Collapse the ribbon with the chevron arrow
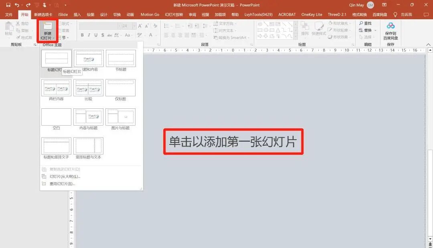Screen dimensions: 433x248 coord(428,45)
